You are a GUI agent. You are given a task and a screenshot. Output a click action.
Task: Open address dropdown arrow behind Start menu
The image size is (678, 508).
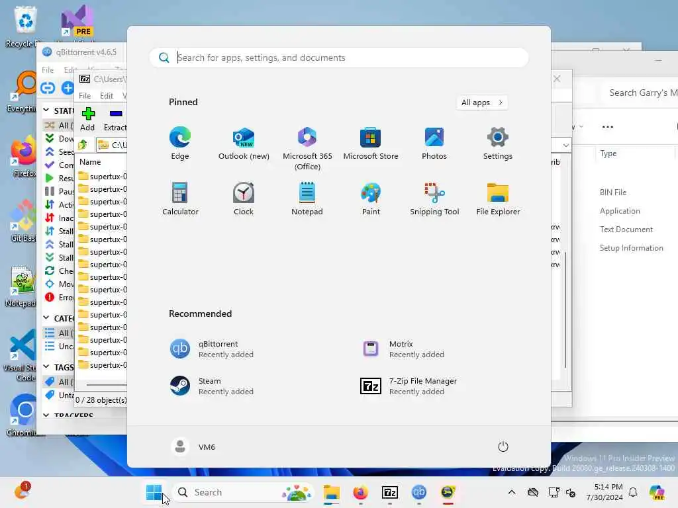pyautogui.click(x=565, y=145)
